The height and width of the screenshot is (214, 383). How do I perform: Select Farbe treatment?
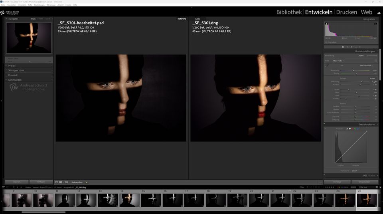tap(361, 56)
